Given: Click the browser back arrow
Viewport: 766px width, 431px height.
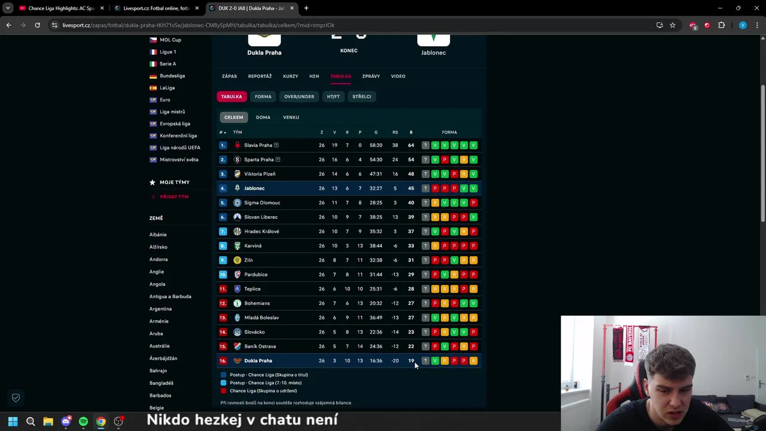Looking at the screenshot, I should click(8, 25).
